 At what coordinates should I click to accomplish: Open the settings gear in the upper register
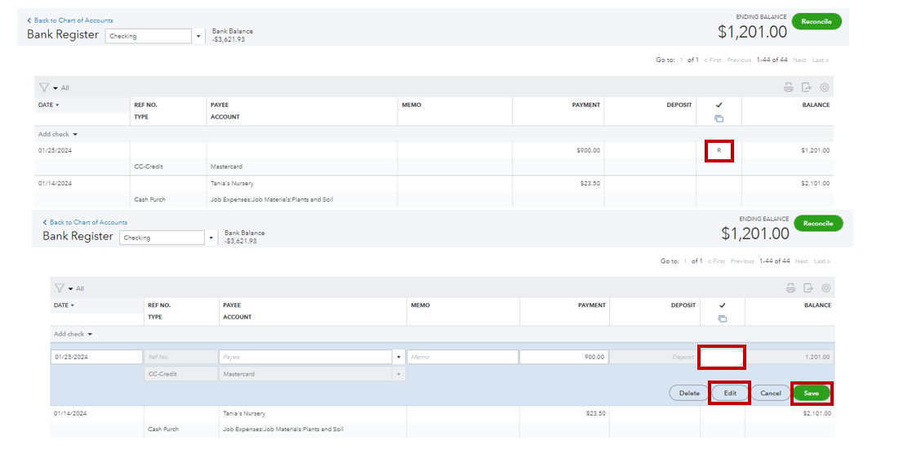[825, 87]
